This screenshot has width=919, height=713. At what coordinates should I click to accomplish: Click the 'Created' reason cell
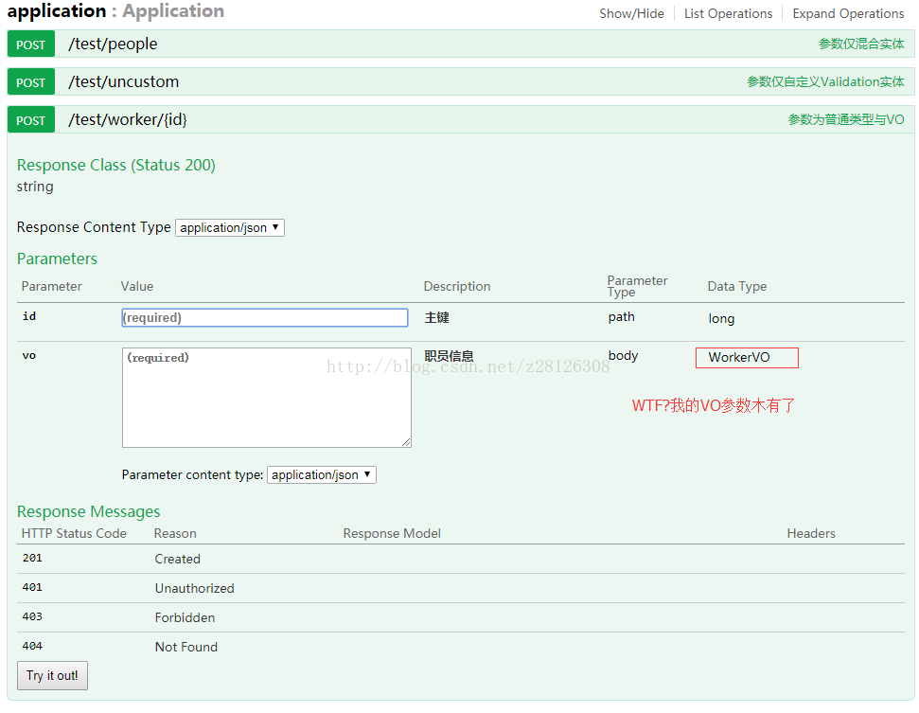pyautogui.click(x=178, y=559)
